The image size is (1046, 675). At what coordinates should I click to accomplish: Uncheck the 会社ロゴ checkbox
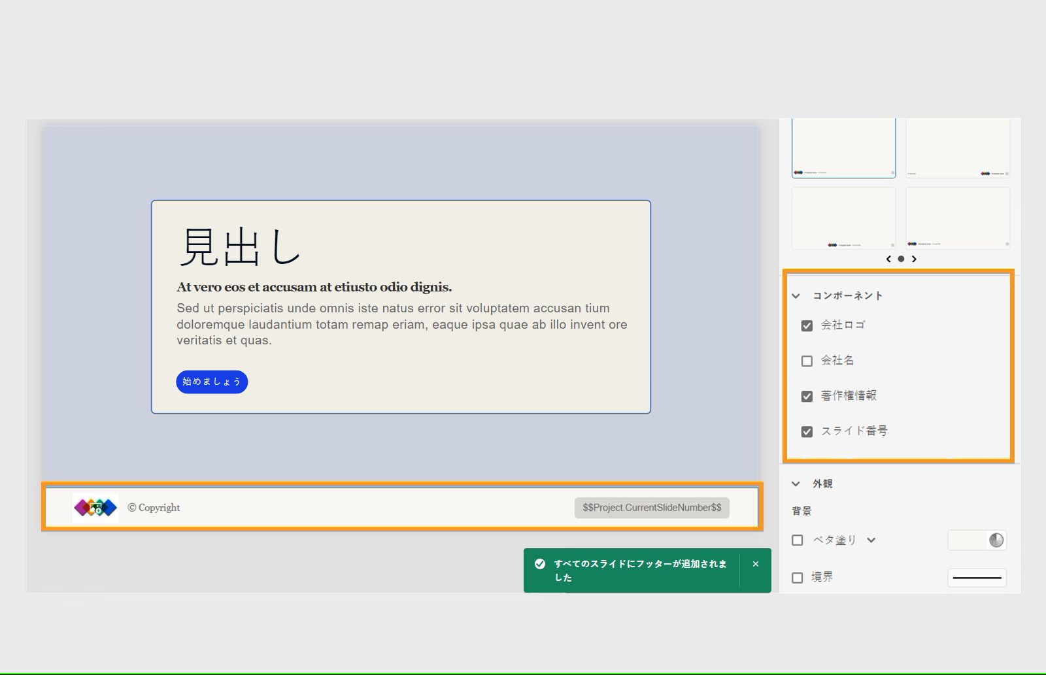[807, 325]
